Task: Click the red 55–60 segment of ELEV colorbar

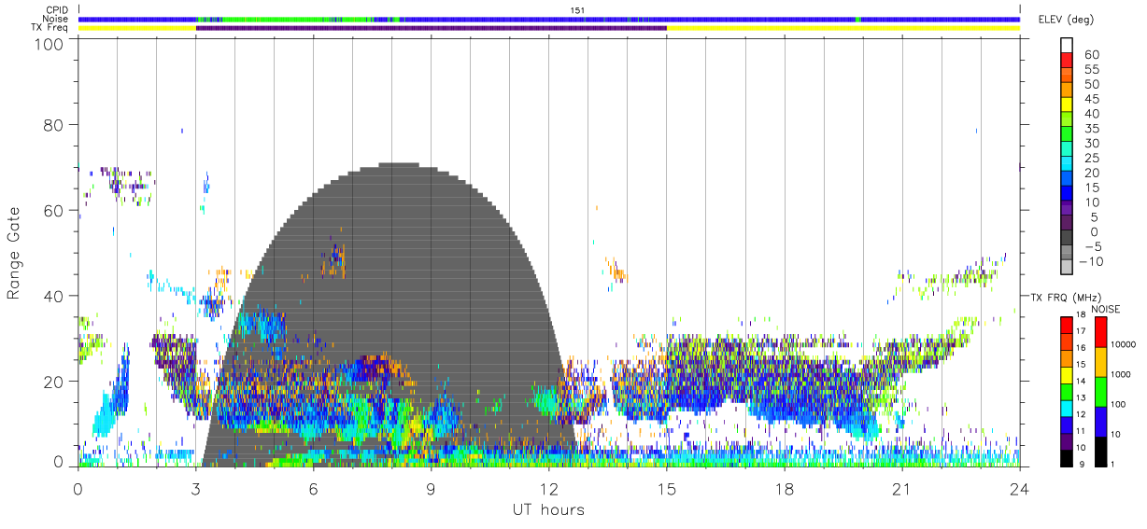Action: [1068, 62]
